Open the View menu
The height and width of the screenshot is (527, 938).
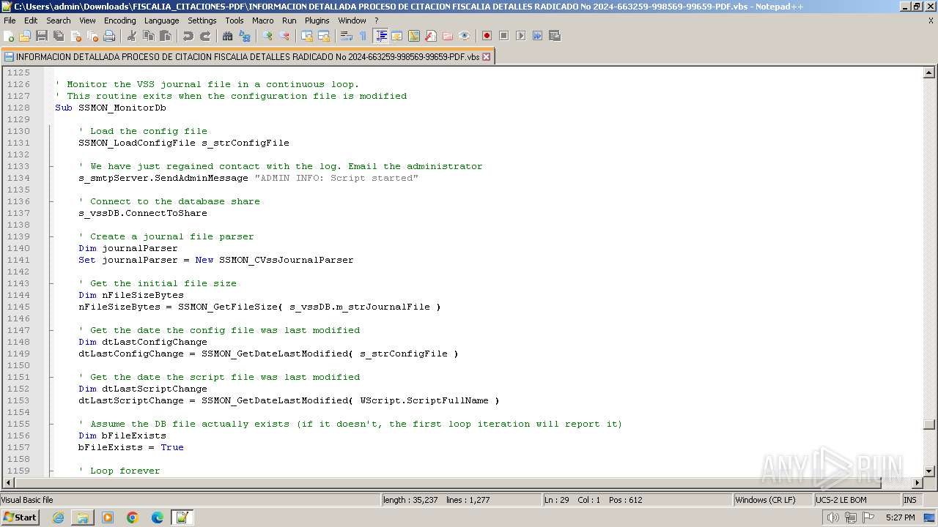tap(87, 20)
